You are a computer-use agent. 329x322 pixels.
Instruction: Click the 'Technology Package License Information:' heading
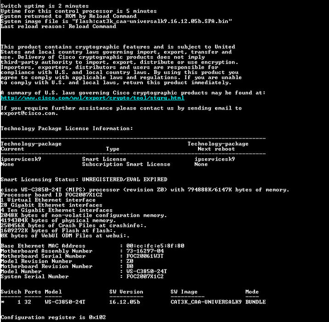tap(67, 128)
